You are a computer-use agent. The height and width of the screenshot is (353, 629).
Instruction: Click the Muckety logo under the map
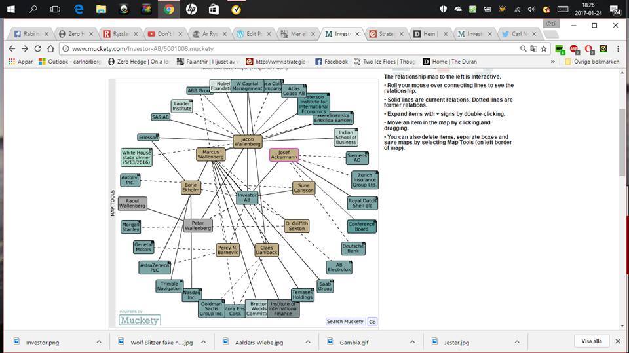click(140, 320)
